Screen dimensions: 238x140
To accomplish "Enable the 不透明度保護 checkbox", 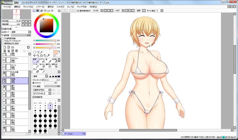I will (x=3, y=38).
